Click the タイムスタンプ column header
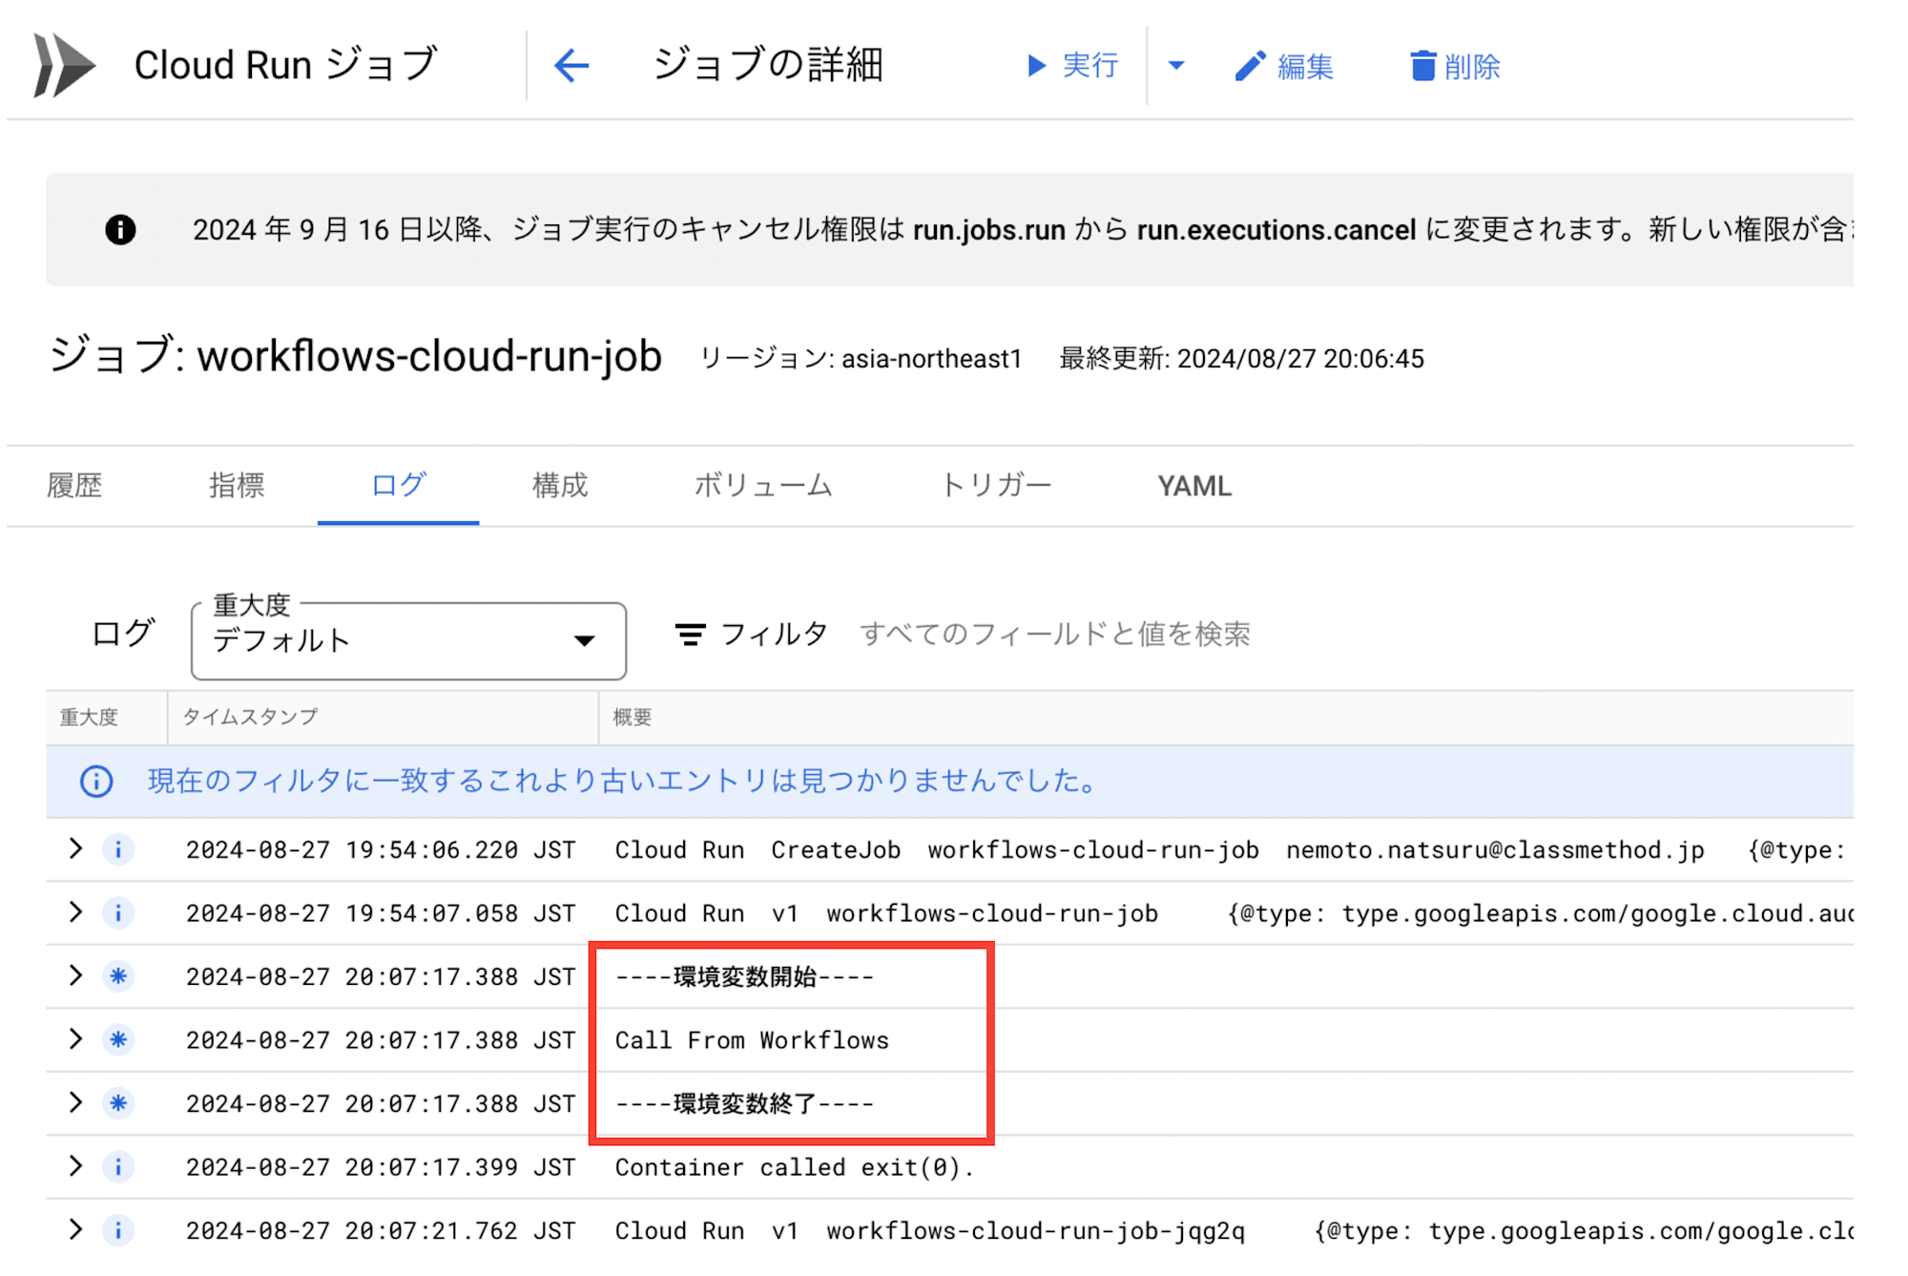Image resolution: width=1908 pixels, height=1276 pixels. pyautogui.click(x=250, y=717)
